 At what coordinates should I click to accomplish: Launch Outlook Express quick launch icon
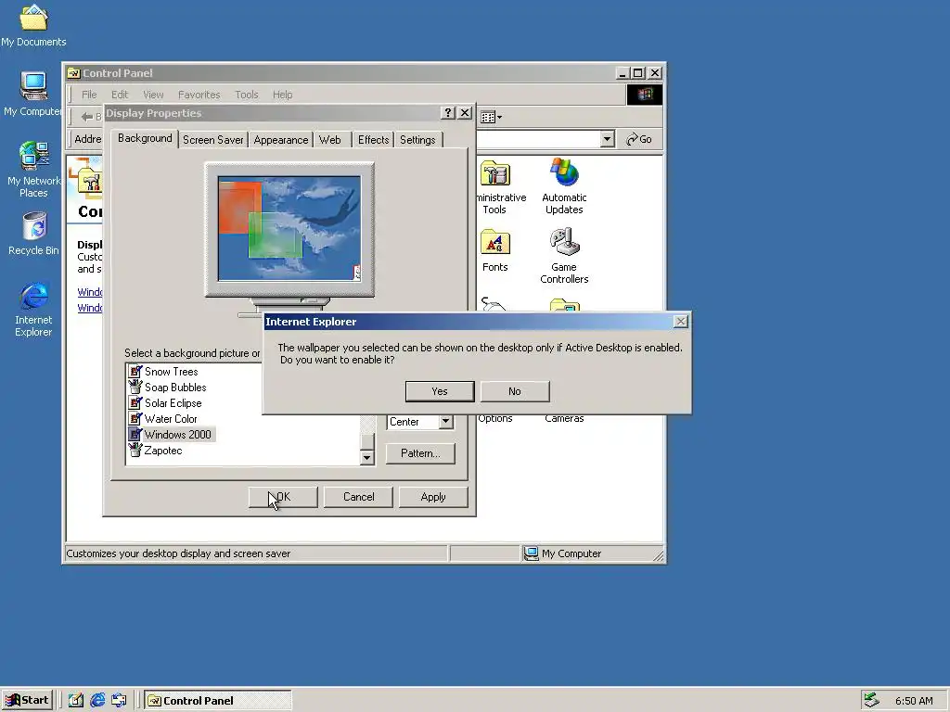click(x=119, y=701)
